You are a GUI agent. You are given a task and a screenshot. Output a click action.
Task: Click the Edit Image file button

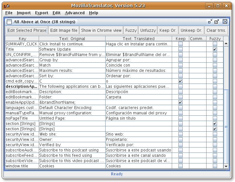pyautogui.click(x=64, y=30)
